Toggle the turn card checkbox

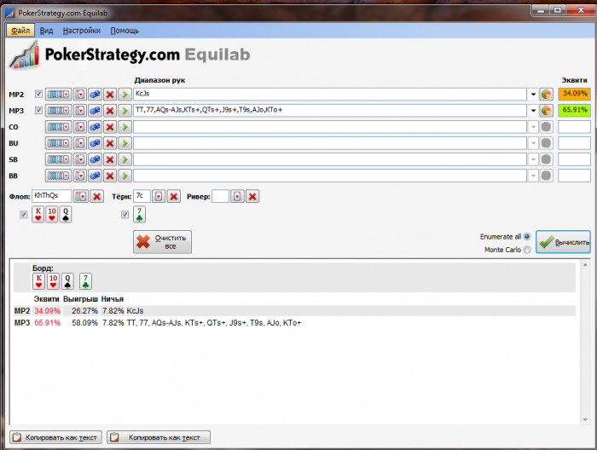pos(125,215)
